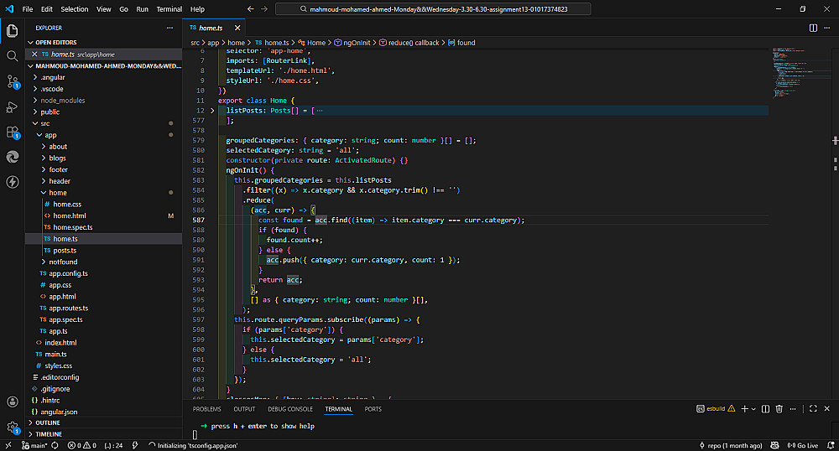Click the Split Editor Right icon

coord(813,28)
